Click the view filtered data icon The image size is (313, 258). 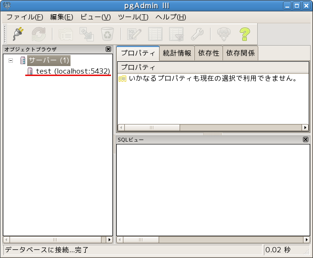[176, 34]
